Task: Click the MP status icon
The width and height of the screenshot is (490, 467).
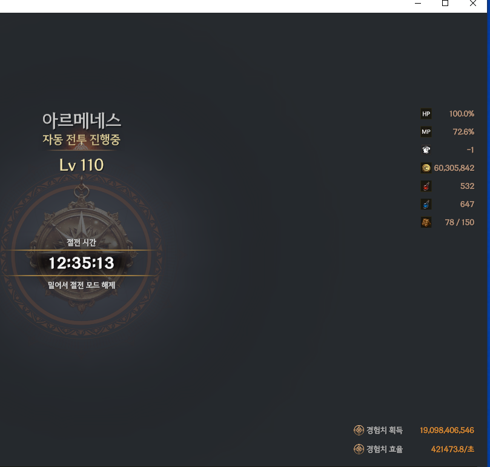Action: pos(426,132)
